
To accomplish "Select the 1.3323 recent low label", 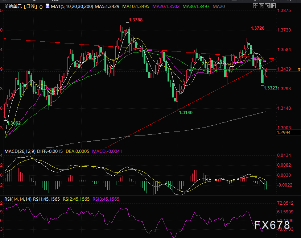I will click(271, 88).
